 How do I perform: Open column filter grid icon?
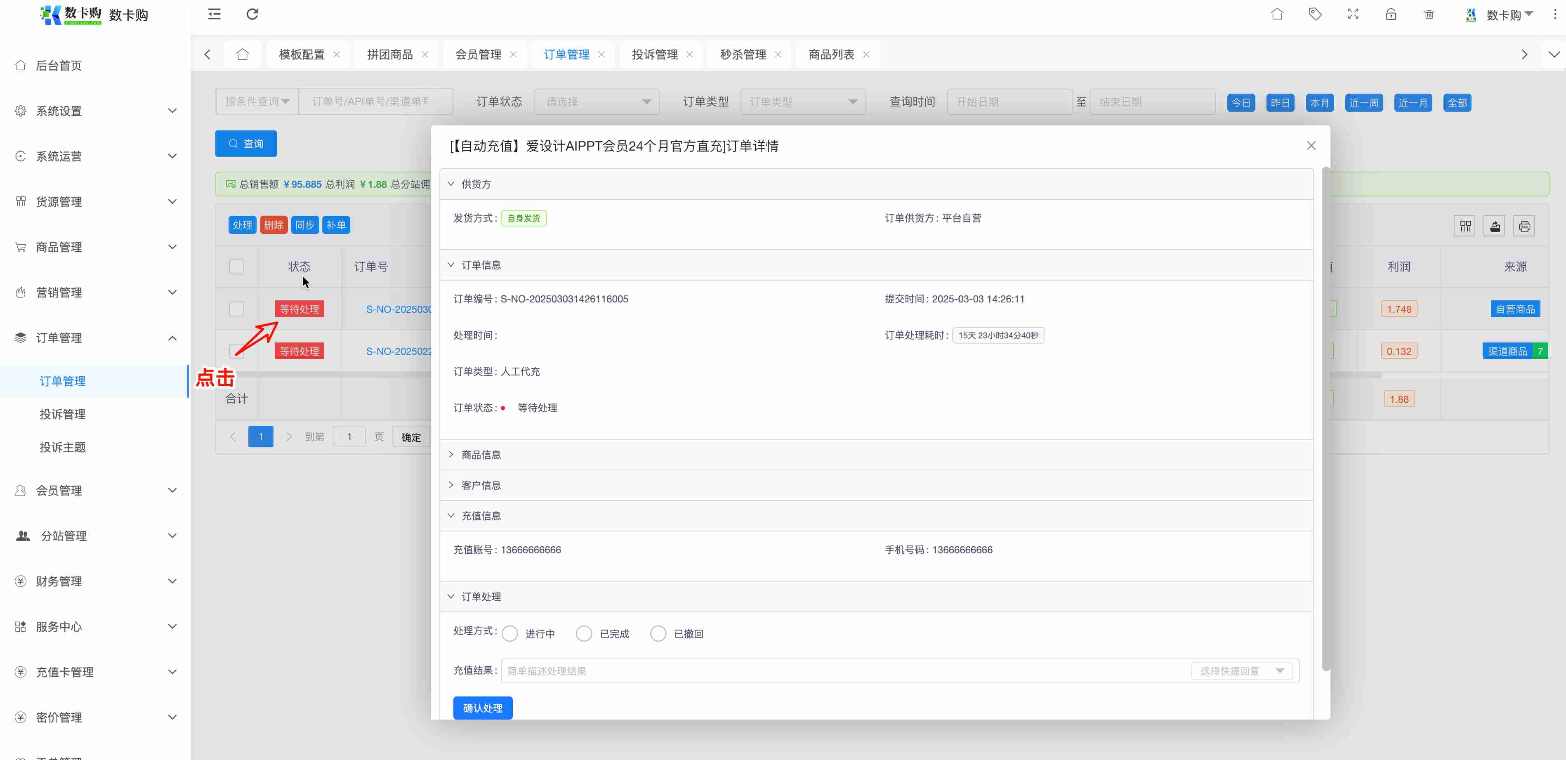pos(1465,226)
